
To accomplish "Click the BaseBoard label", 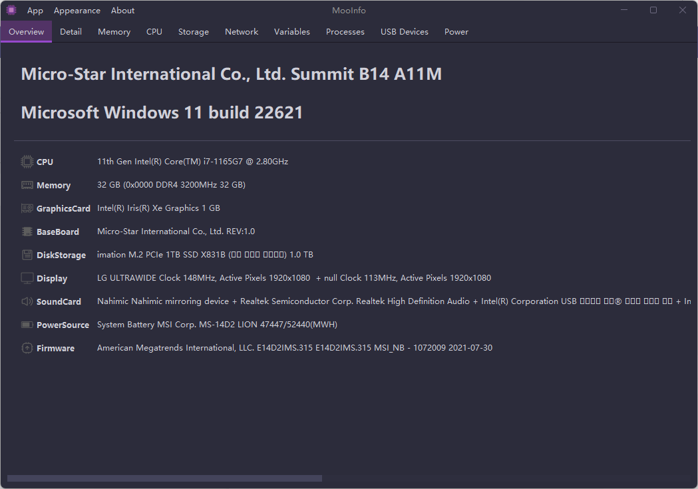I will point(58,232).
